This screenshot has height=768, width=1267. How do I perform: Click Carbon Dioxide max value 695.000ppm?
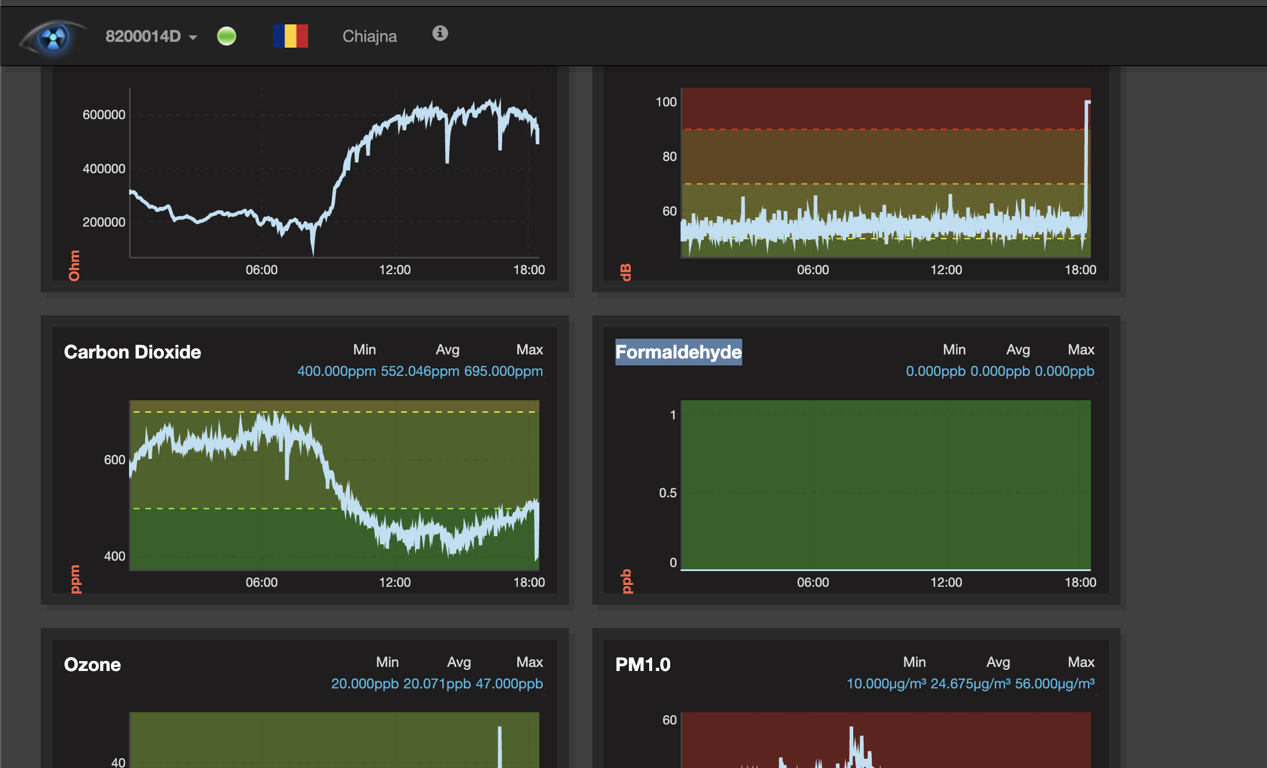point(503,371)
